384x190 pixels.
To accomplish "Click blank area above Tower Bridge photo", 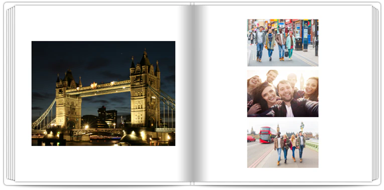I will pyautogui.click(x=103, y=23).
